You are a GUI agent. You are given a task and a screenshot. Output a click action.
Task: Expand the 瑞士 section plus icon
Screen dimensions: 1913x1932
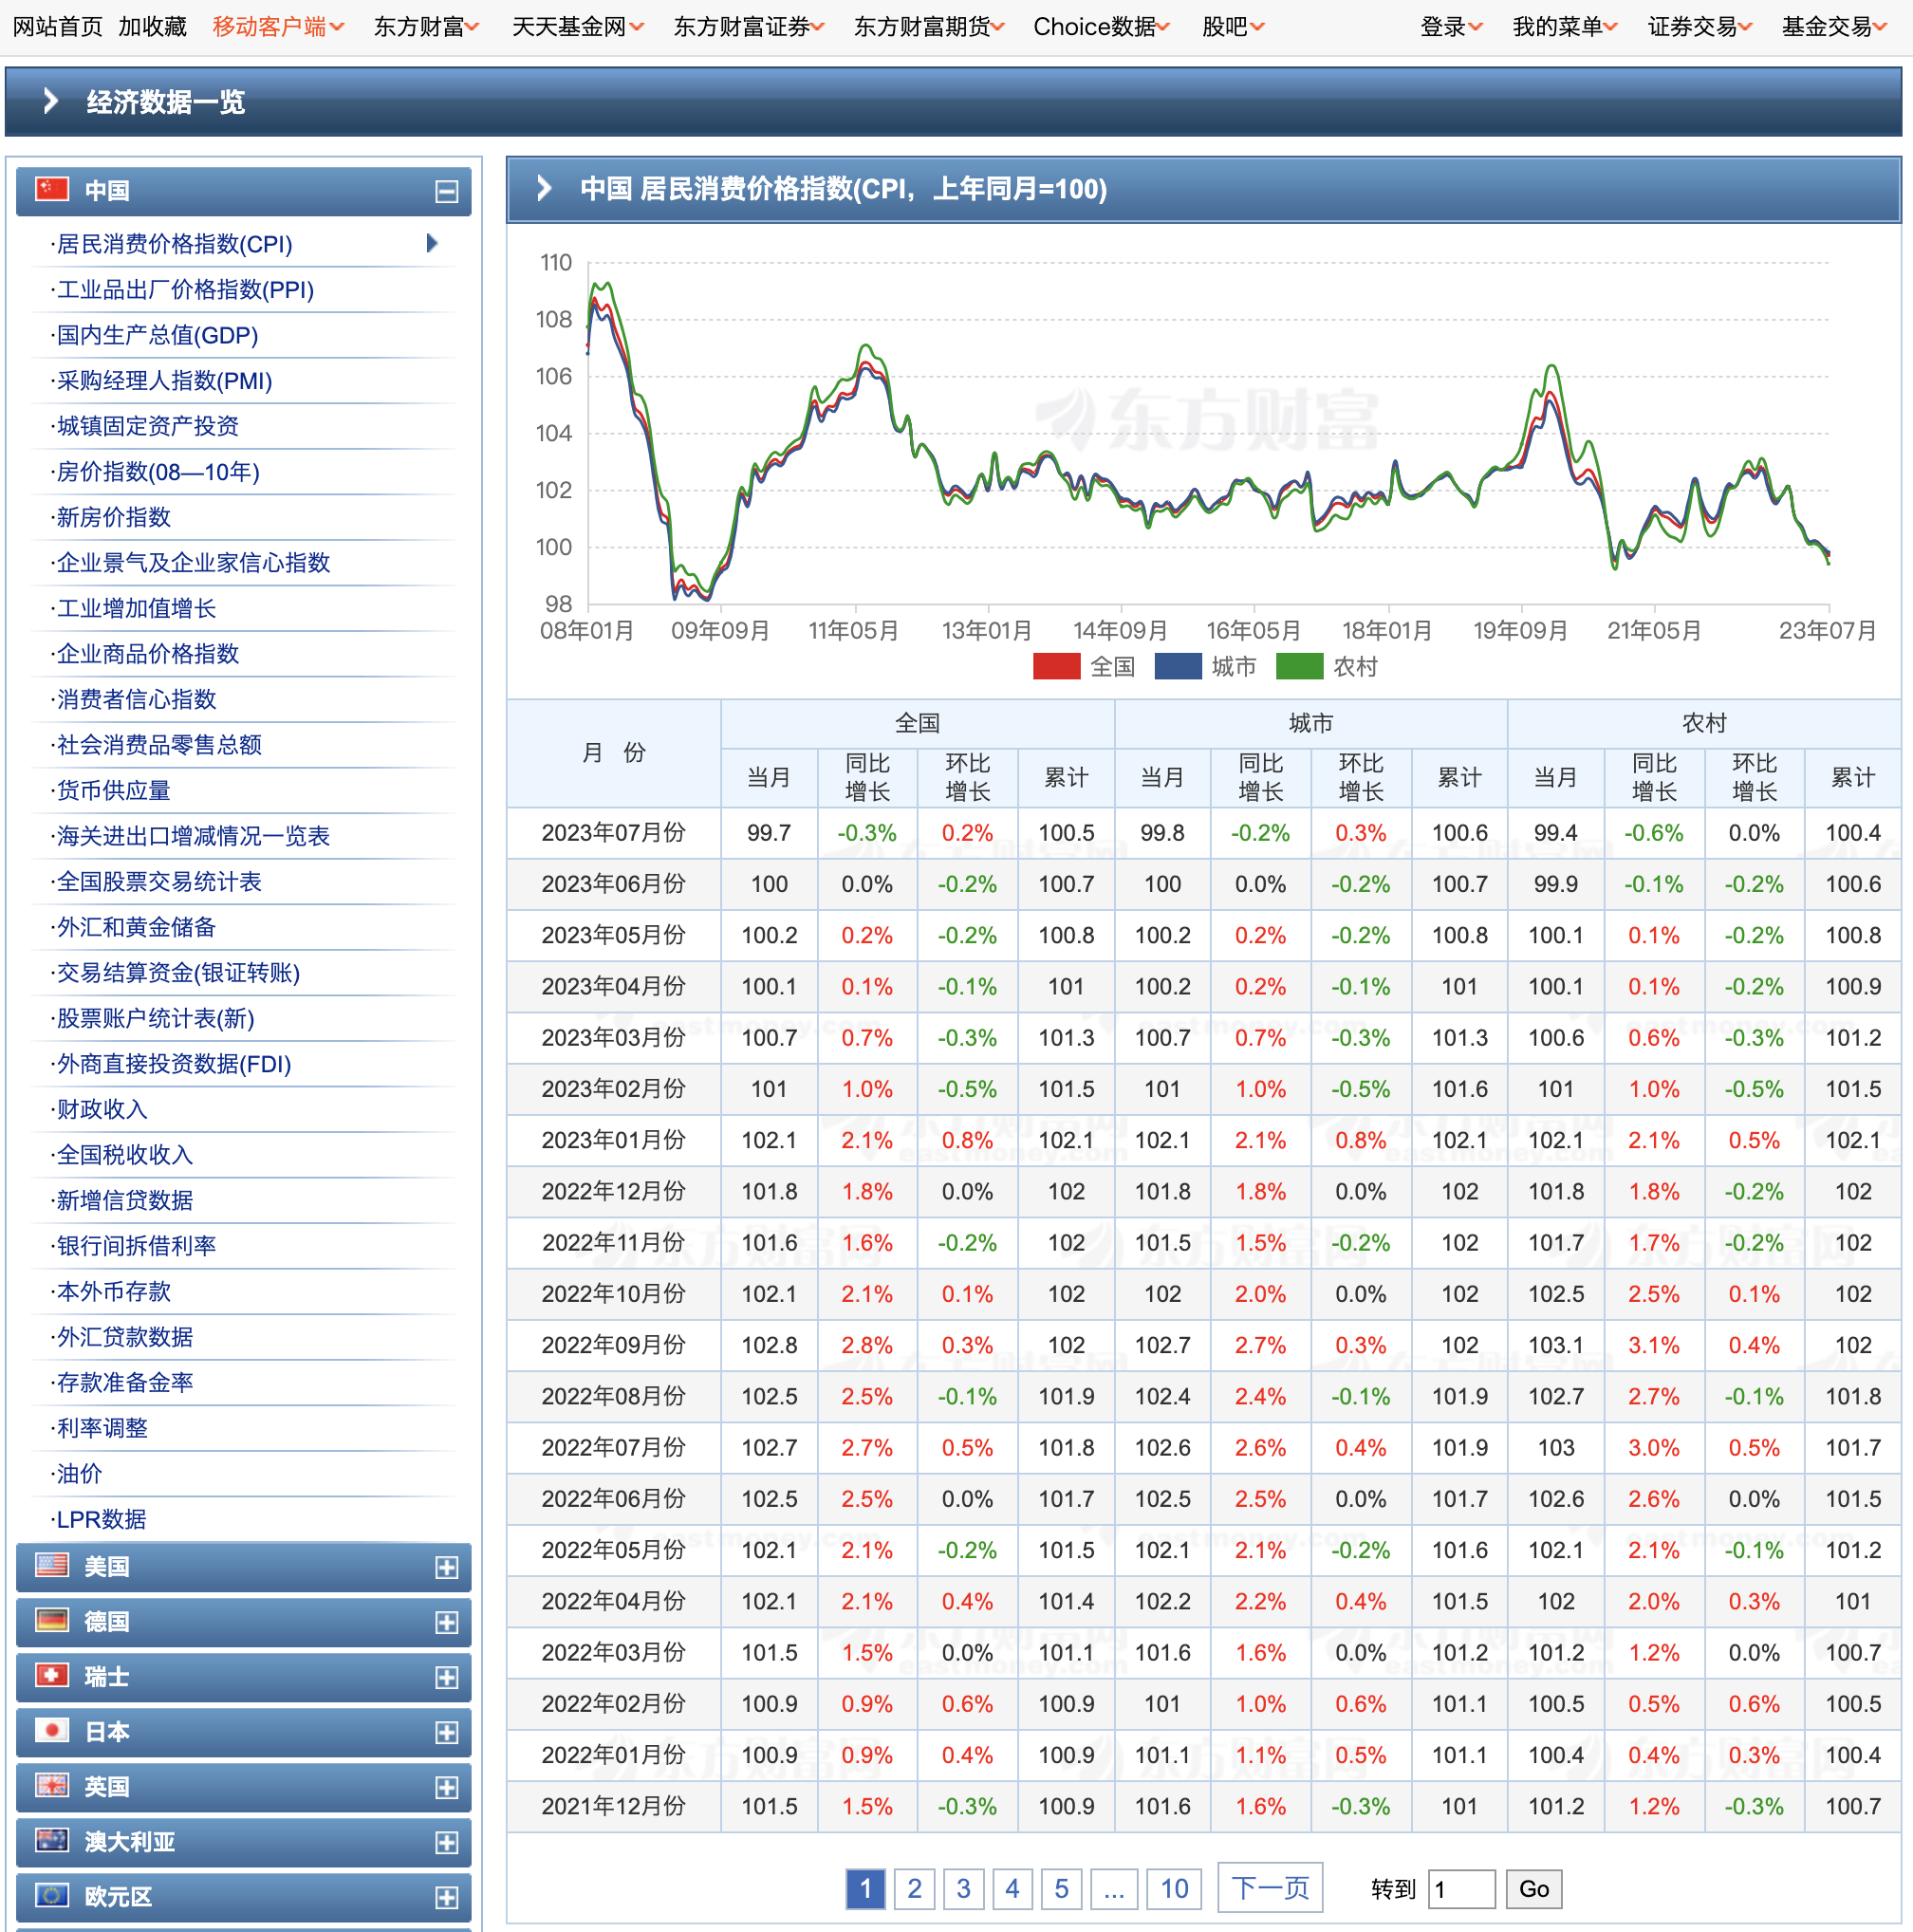(446, 1677)
